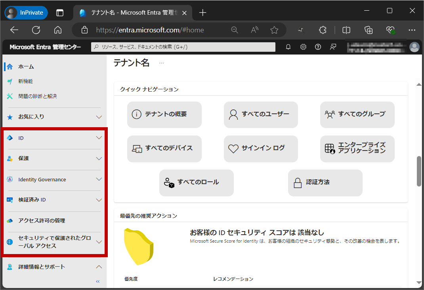
Task: Open すべてのユーザー quick navigation
Action: [x=261, y=115]
